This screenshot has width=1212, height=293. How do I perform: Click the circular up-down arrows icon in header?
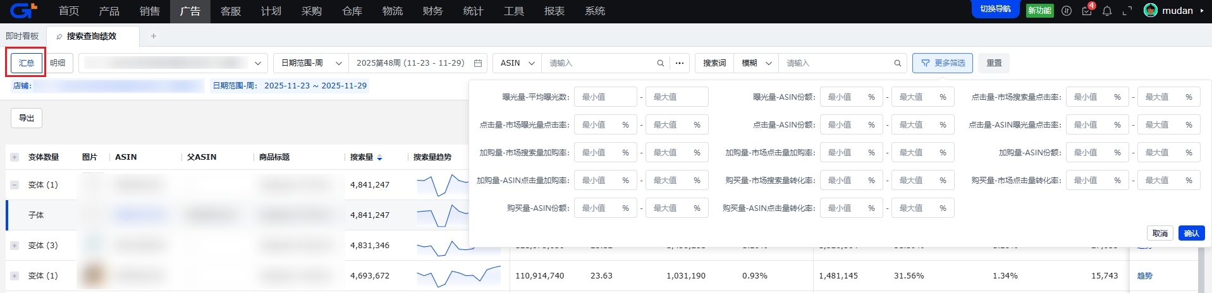1067,11
